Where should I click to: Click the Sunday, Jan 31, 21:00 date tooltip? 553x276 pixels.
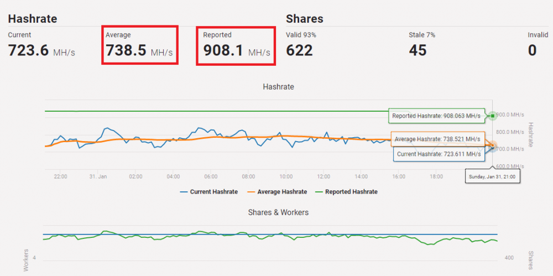[493, 176]
